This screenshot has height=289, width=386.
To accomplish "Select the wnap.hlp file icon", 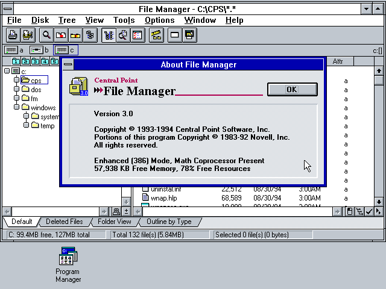I will tap(145, 197).
